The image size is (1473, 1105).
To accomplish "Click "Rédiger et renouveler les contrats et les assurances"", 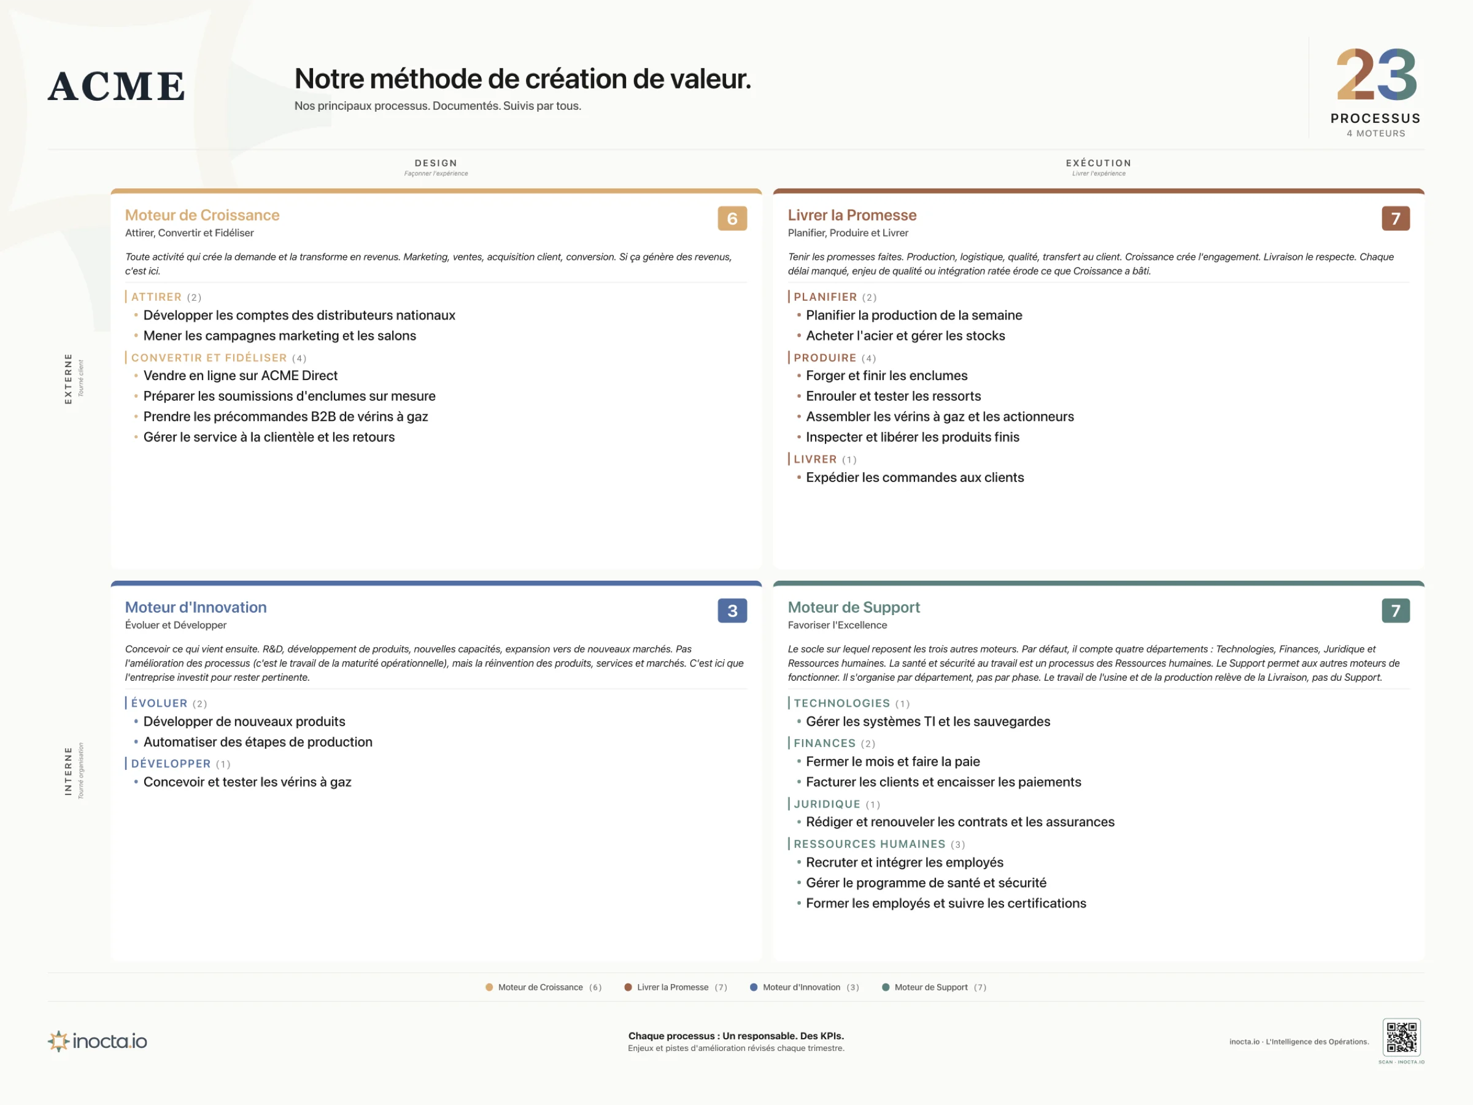I will [x=959, y=822].
